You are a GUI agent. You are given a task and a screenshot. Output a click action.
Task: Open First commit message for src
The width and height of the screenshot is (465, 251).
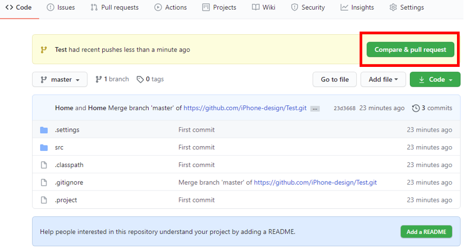tap(196, 148)
